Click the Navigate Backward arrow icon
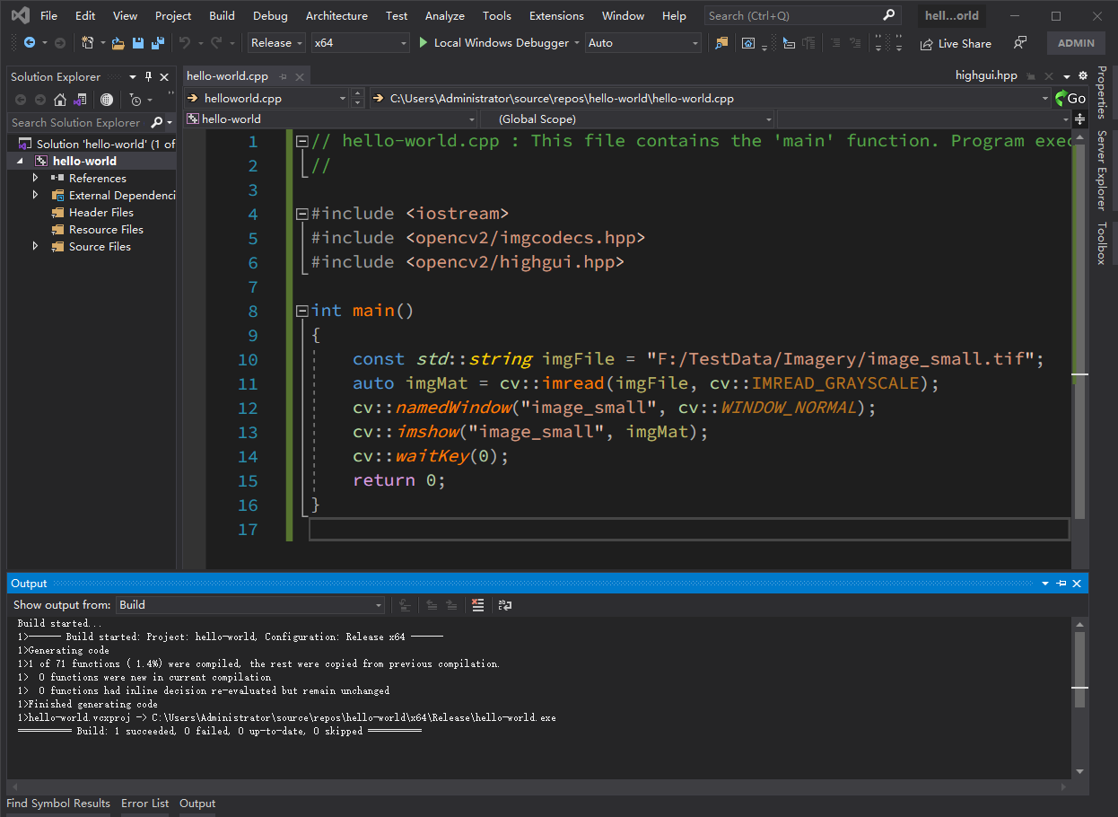The image size is (1118, 817). click(30, 43)
